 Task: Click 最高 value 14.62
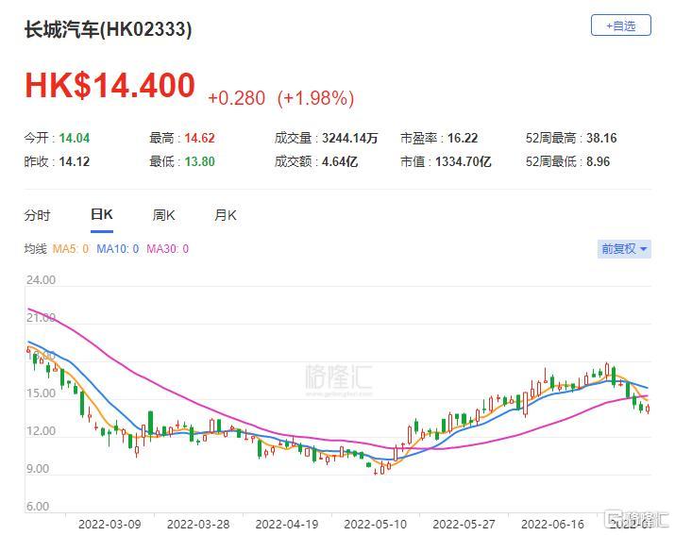200,138
